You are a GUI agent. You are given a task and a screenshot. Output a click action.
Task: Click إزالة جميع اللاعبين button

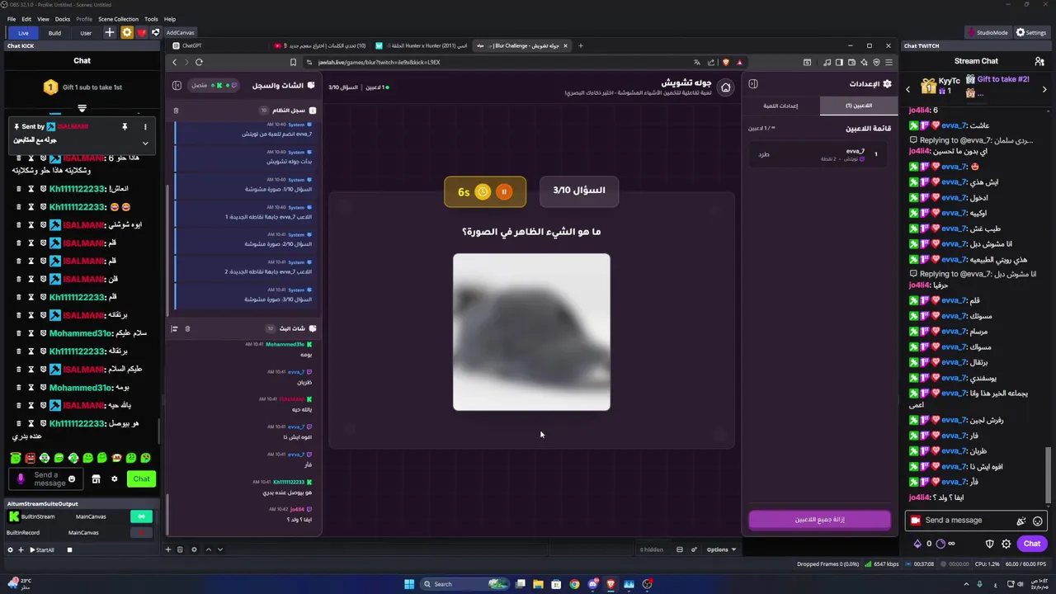click(819, 520)
